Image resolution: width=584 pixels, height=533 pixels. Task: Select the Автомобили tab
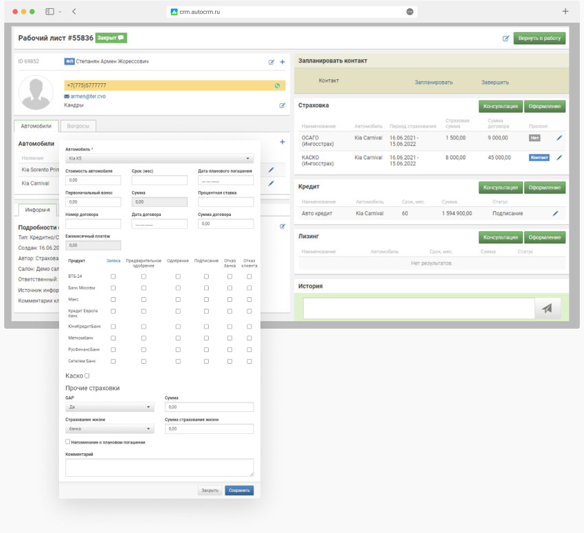(36, 126)
